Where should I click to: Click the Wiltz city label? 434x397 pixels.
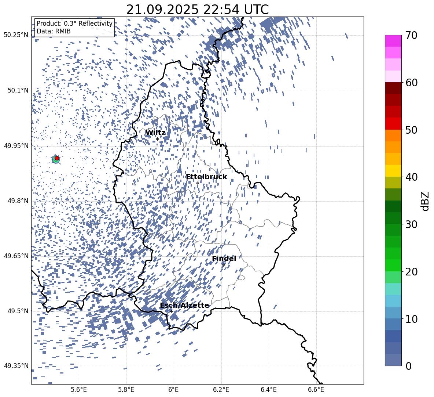pyautogui.click(x=155, y=133)
